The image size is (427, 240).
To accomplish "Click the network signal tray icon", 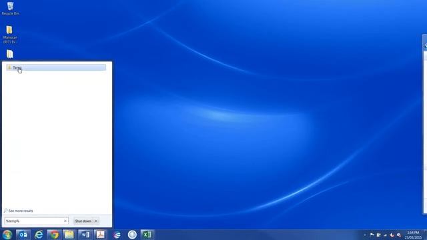I will coord(385,235).
